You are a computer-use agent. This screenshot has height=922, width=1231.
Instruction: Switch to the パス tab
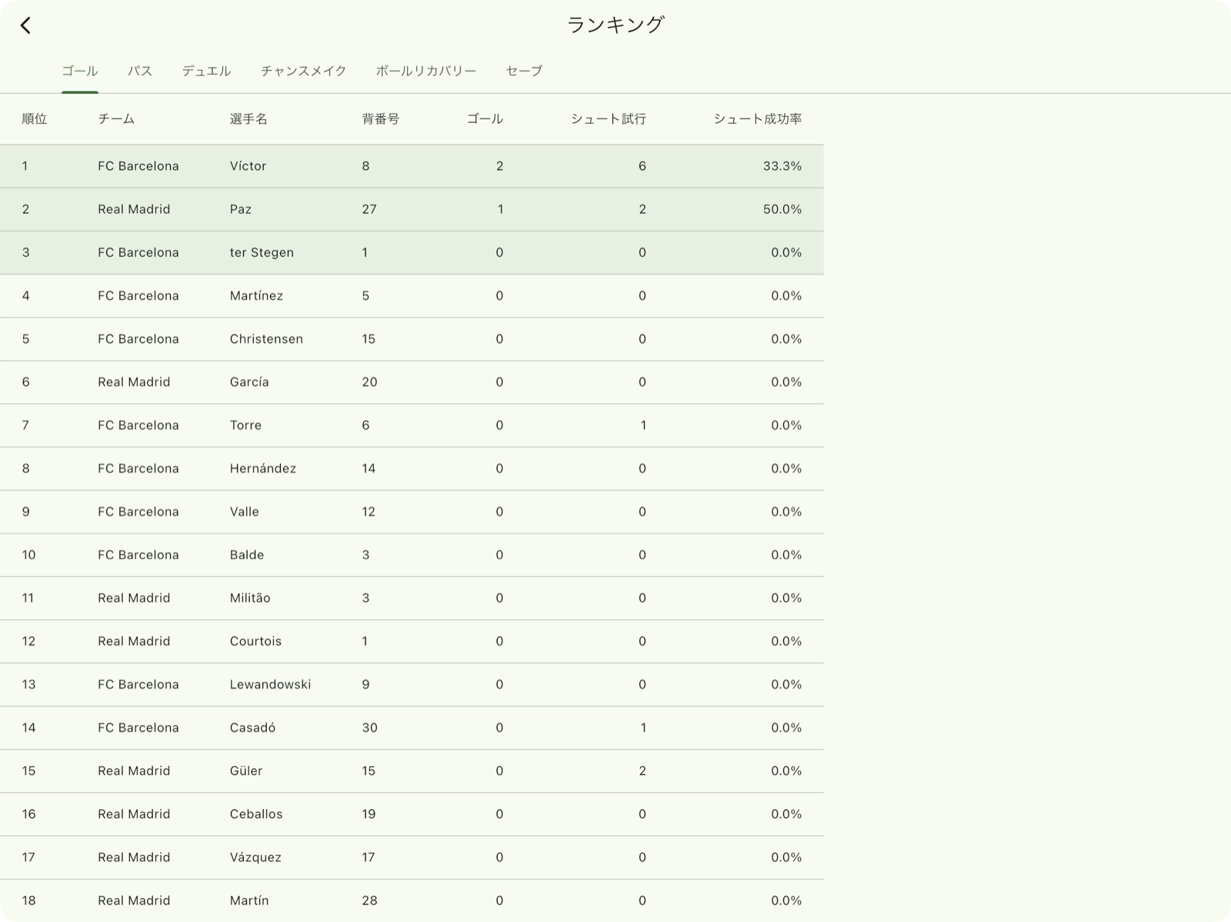tap(141, 71)
